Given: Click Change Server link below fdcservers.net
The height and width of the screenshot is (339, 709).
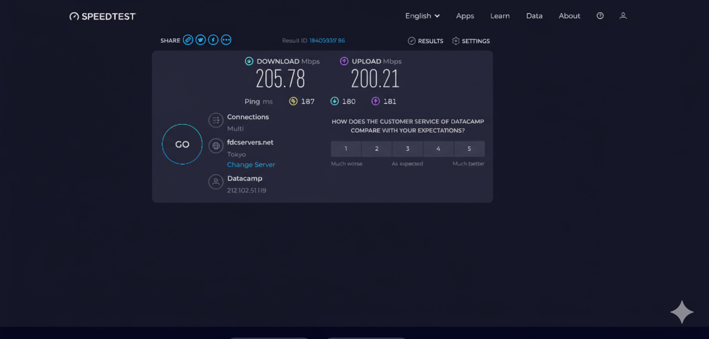Looking at the screenshot, I should (x=251, y=165).
